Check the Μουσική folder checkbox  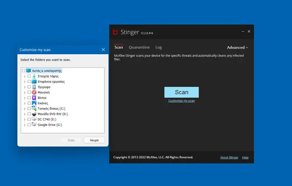tap(29, 92)
